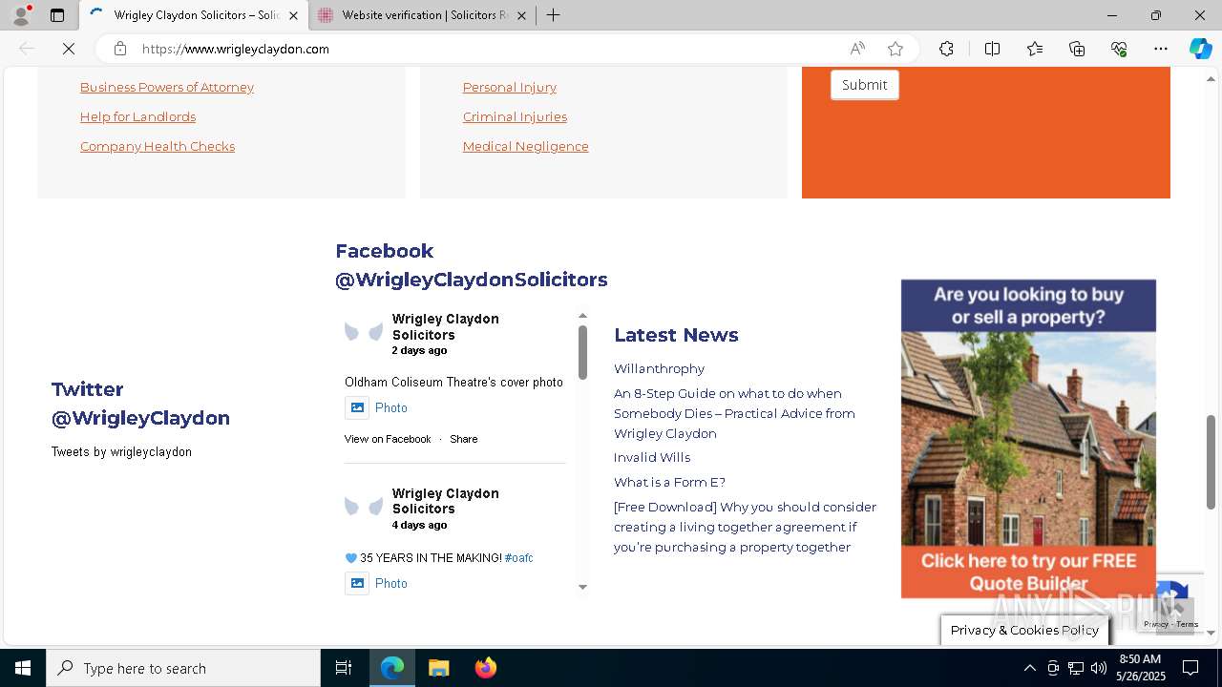Open Medical Negligence link
The image size is (1222, 687).
click(x=525, y=146)
